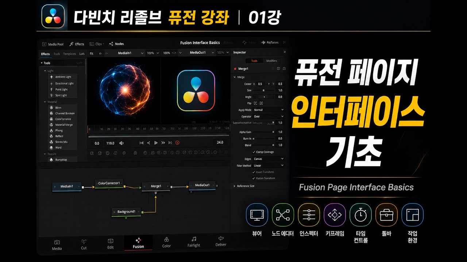Select the Effects tab in the left panel

click(x=45, y=54)
